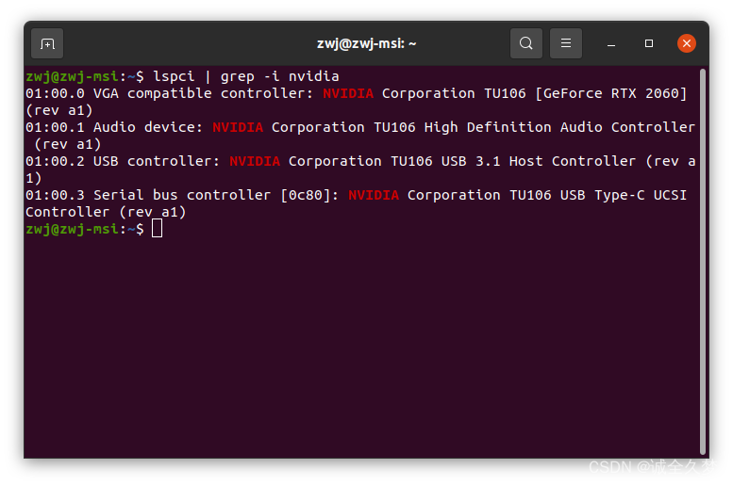733x485 pixels.
Task: Click the terminal cursor at prompt
Action: pyautogui.click(x=157, y=229)
